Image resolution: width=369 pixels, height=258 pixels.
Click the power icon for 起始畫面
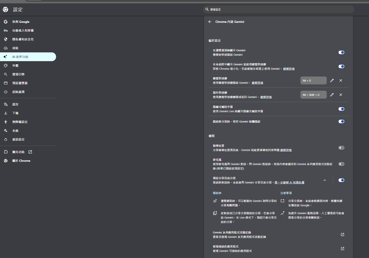point(6,92)
